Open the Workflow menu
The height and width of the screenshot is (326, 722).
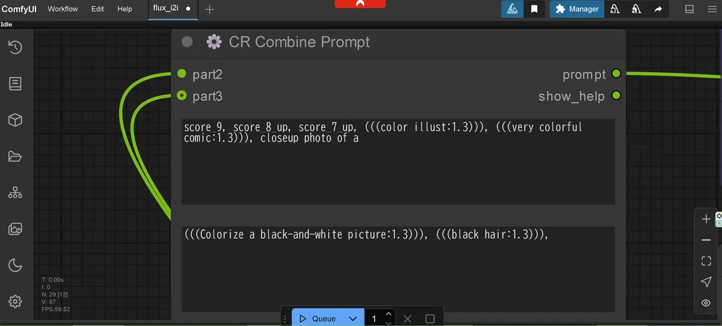click(63, 9)
